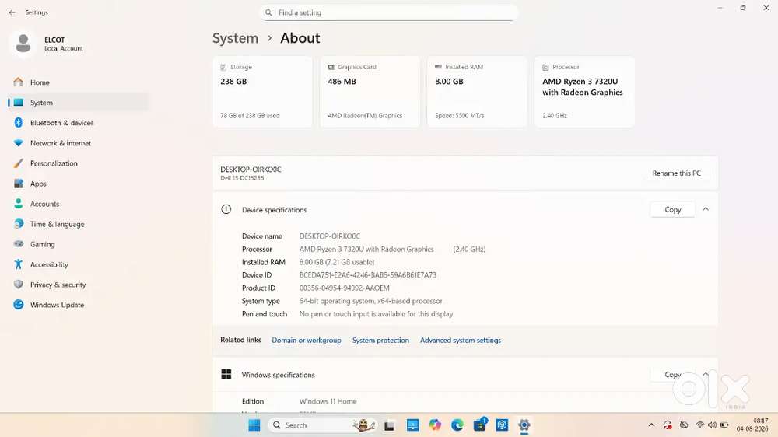Open the Gaming controller icon

pyautogui.click(x=19, y=244)
